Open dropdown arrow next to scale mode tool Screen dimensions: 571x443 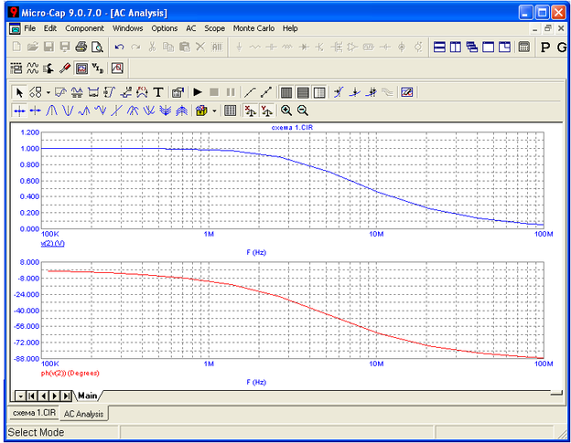(48, 92)
